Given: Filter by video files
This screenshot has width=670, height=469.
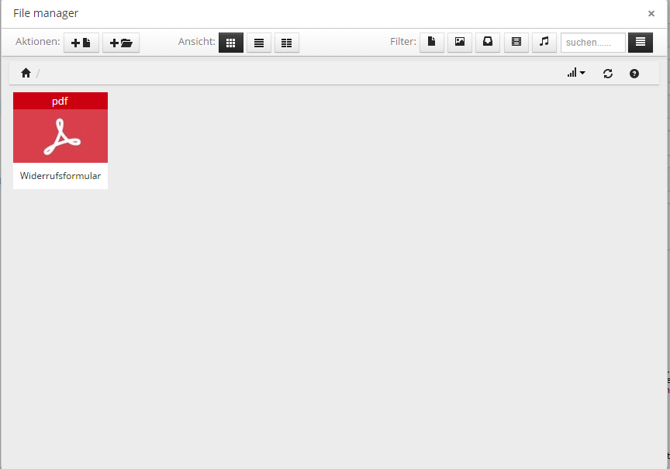Looking at the screenshot, I should 516,43.
